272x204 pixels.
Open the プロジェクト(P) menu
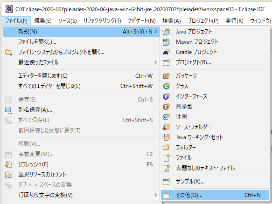[203, 21]
